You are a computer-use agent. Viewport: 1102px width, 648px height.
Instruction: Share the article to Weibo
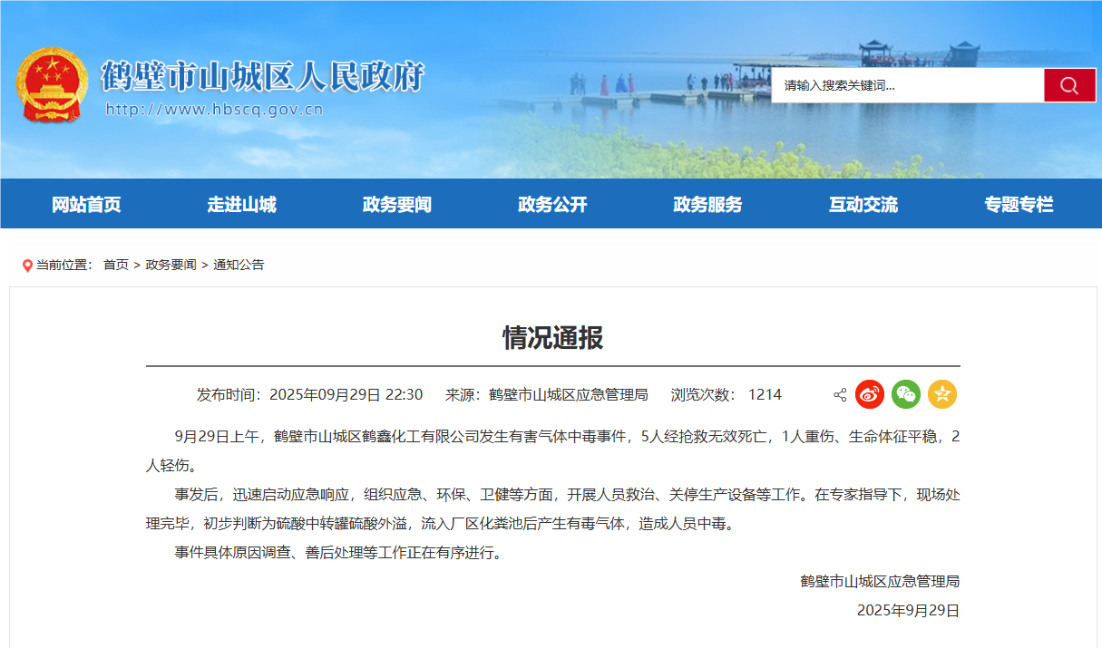[869, 394]
